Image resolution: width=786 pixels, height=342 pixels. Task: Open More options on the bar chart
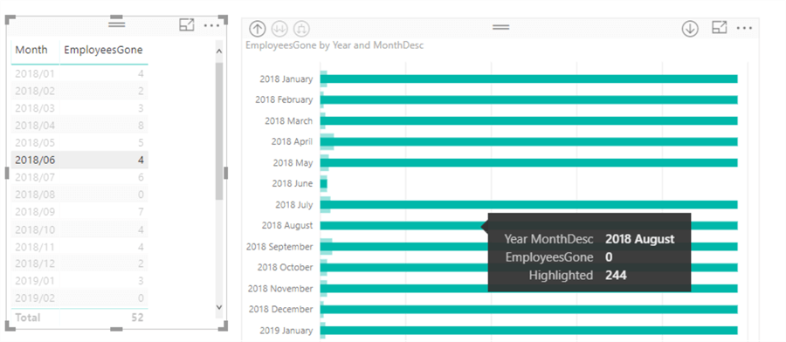pos(744,29)
